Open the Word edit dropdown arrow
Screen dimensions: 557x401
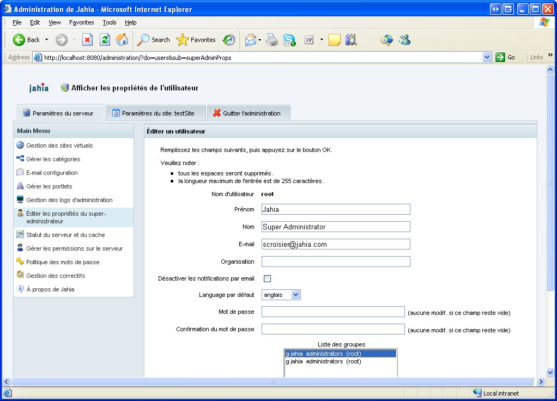(322, 40)
